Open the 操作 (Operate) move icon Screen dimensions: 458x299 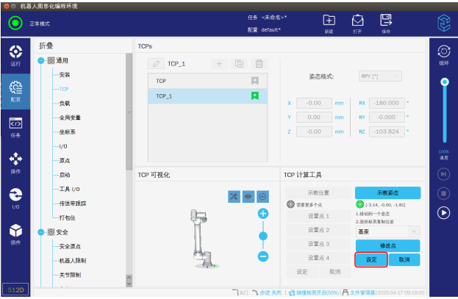coord(15,162)
